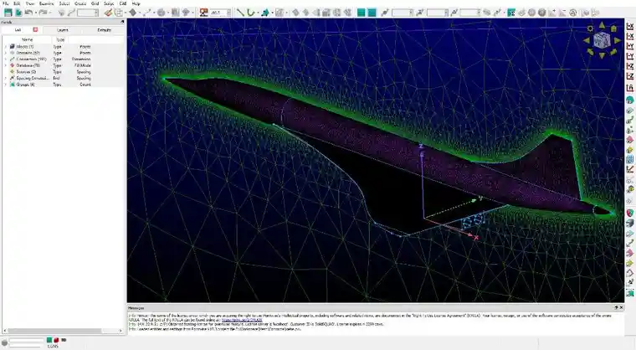Click the gray sphere icon in toolbar

161,13
